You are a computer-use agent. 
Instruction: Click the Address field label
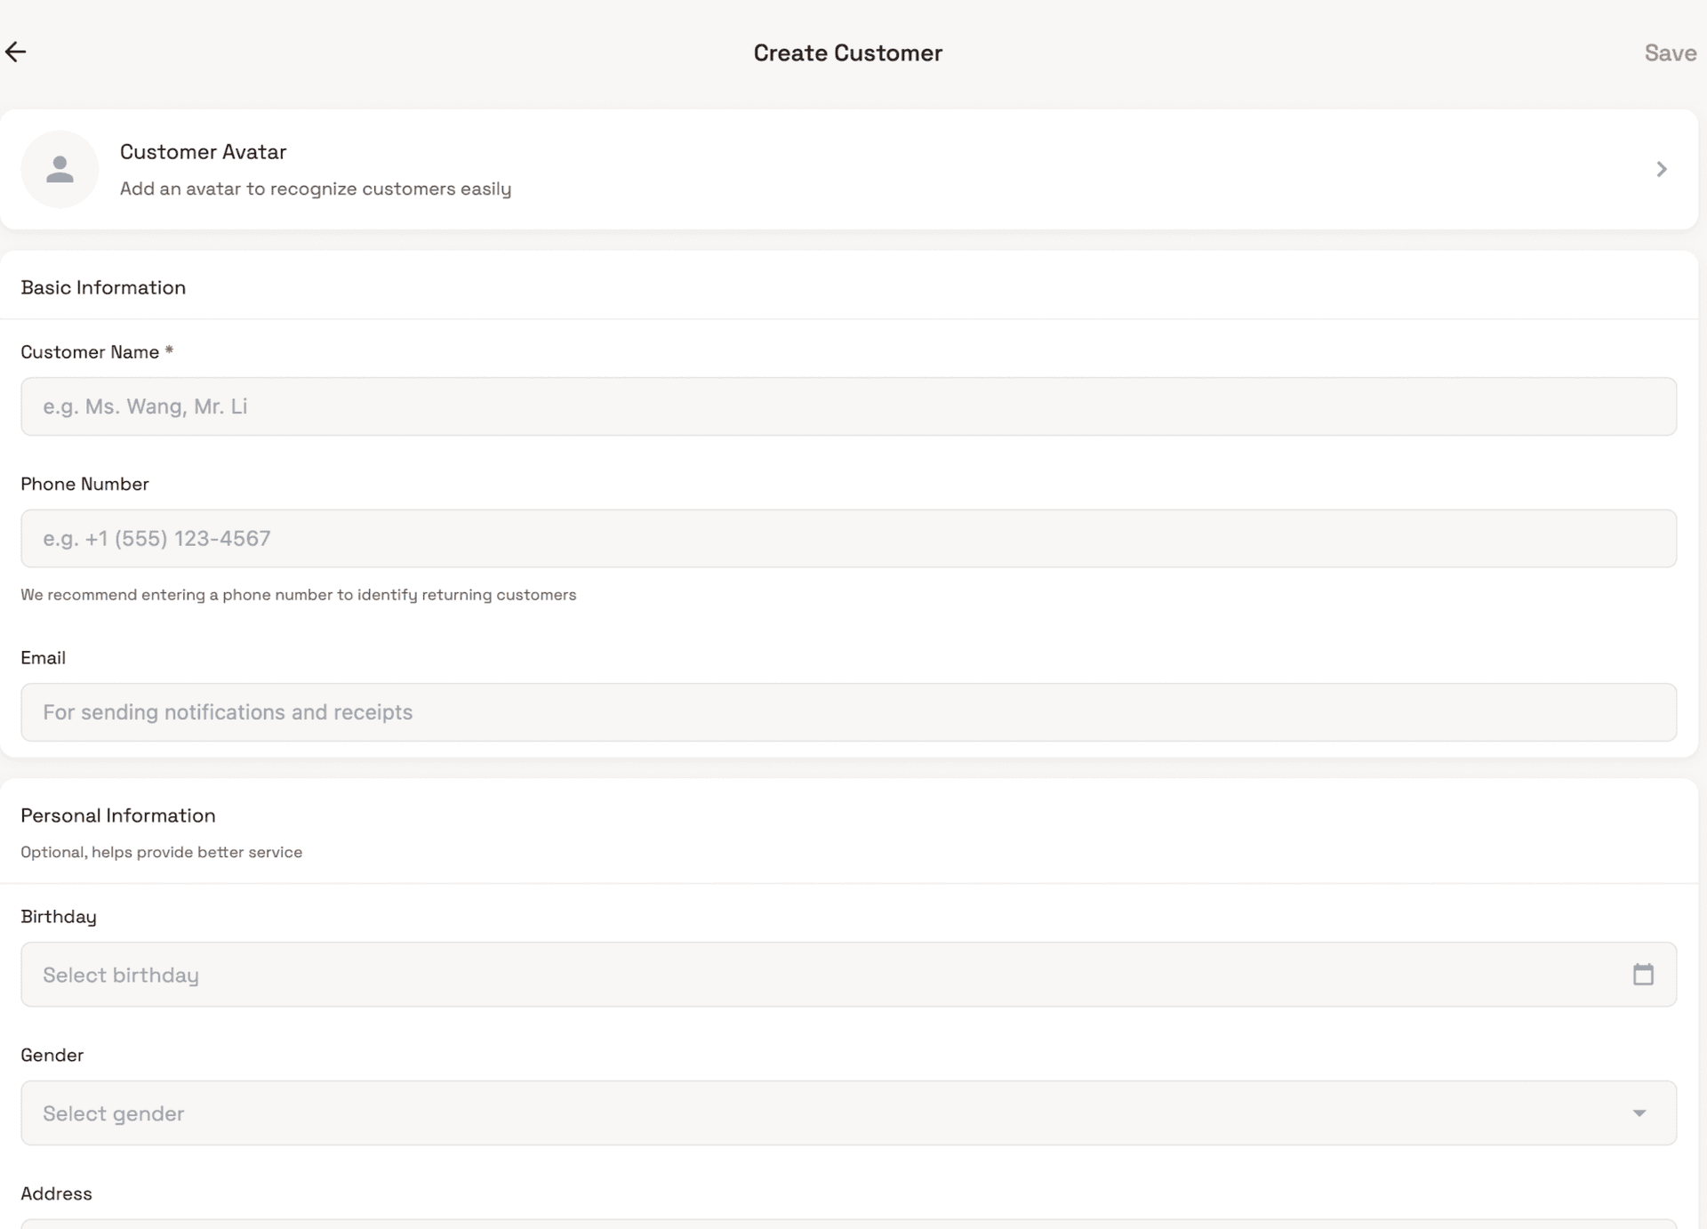pyautogui.click(x=56, y=1193)
